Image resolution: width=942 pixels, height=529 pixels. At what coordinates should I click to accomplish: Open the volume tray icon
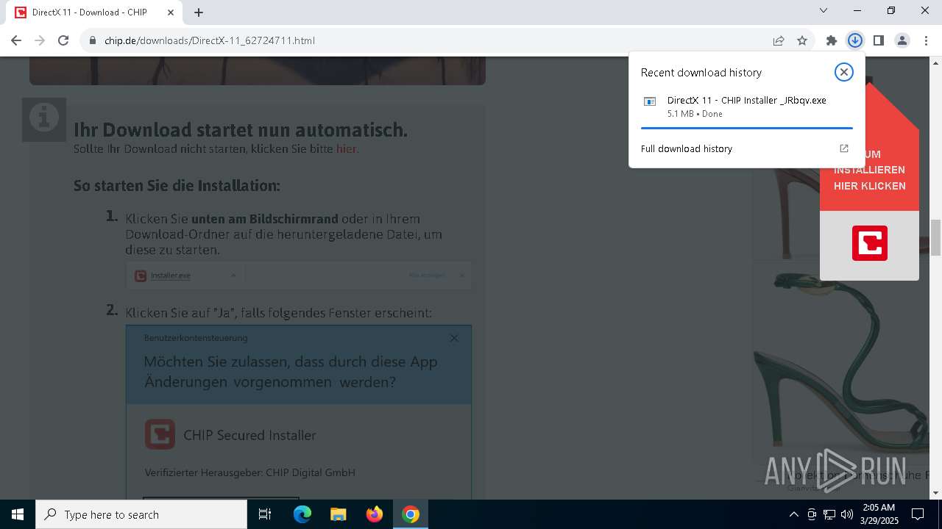click(847, 514)
